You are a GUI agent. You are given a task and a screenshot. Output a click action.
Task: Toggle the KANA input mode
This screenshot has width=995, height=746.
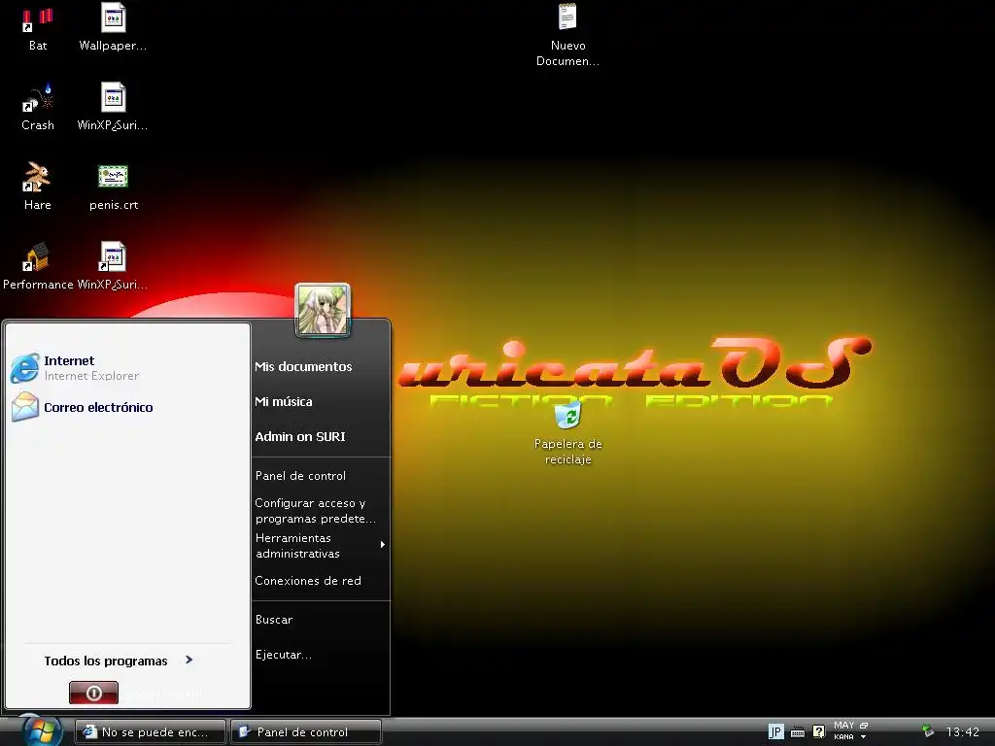[843, 737]
